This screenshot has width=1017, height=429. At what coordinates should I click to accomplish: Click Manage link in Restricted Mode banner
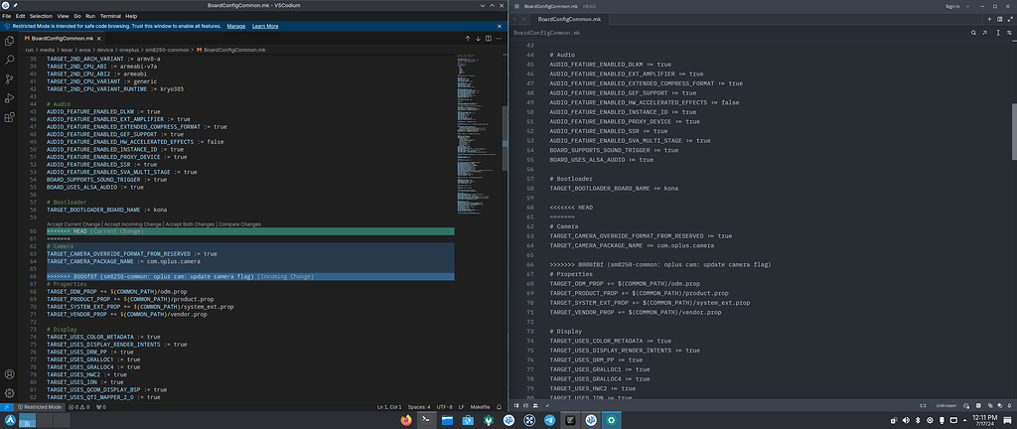[x=236, y=26]
